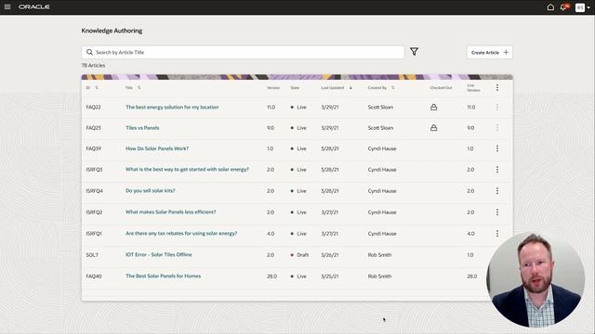The width and height of the screenshot is (595, 334).
Task: Open actions menu for ISRFQ2 row
Action: tap(497, 212)
